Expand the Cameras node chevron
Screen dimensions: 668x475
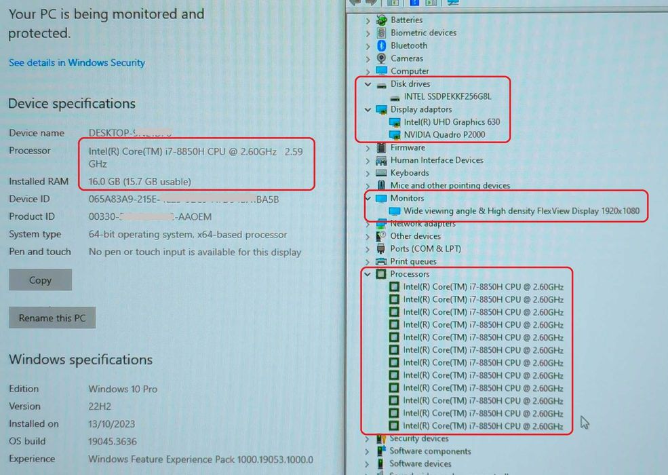pos(368,59)
